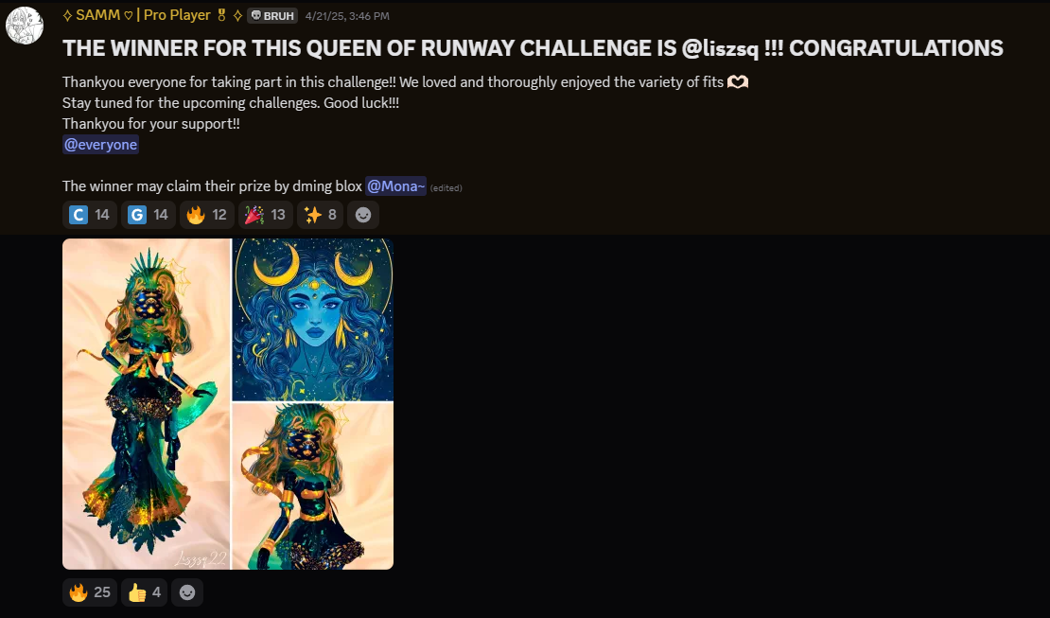The width and height of the screenshot is (1050, 618).
Task: Click the heart hands emoji in message
Action: point(738,81)
